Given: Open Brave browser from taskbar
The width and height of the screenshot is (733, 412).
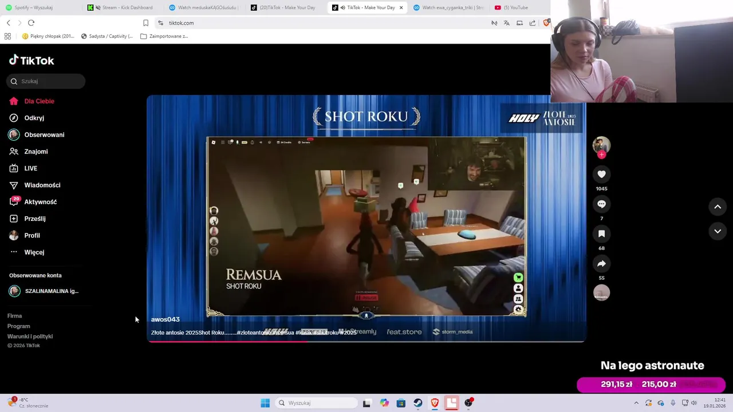Looking at the screenshot, I should [x=435, y=403].
